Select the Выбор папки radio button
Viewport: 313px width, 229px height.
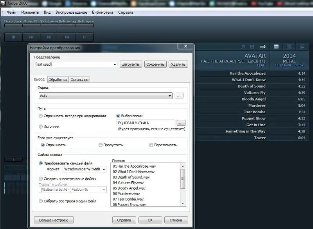(118, 116)
